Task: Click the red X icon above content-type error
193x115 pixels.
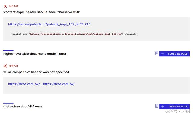Action: [x=5, y=6]
